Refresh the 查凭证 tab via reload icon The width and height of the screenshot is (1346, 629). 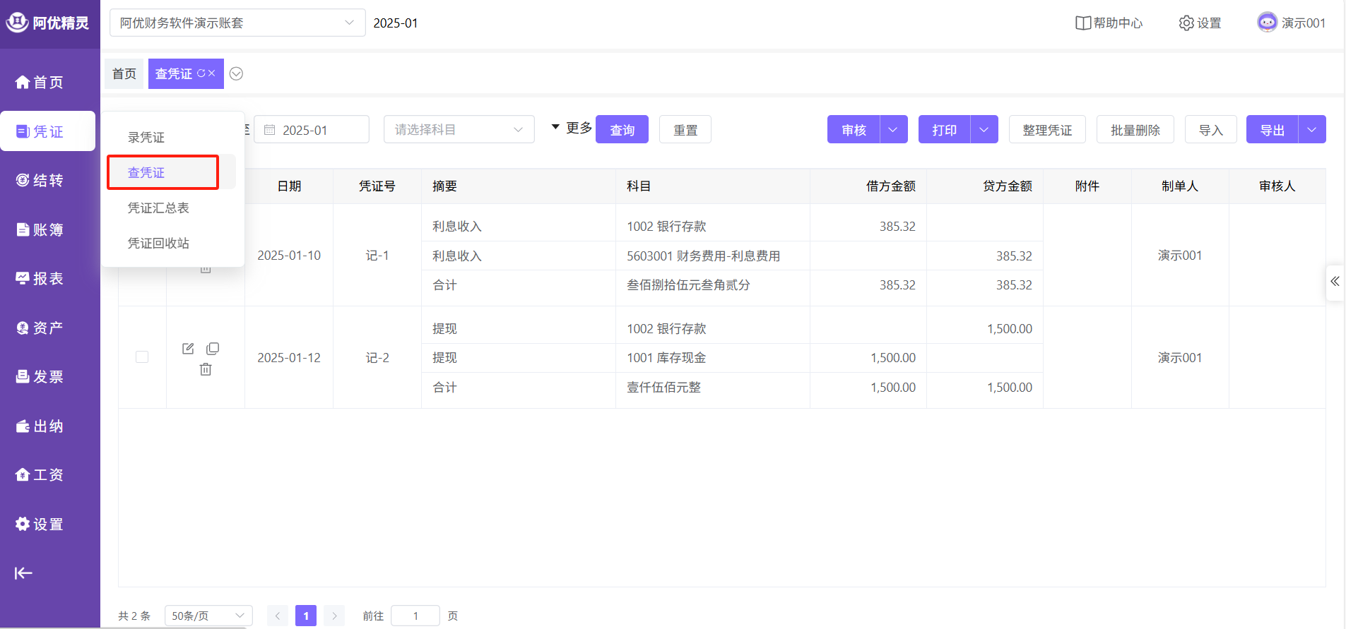pos(201,73)
